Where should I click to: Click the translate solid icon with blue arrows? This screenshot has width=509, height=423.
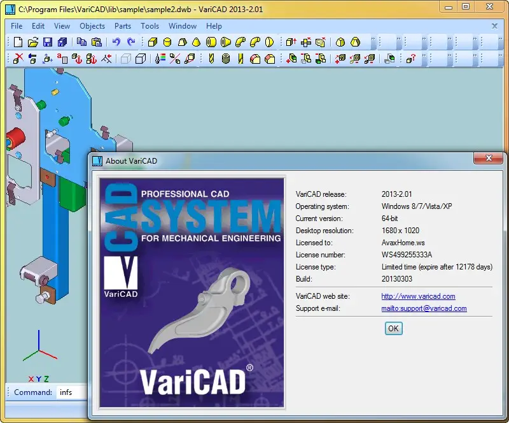[x=47, y=59]
